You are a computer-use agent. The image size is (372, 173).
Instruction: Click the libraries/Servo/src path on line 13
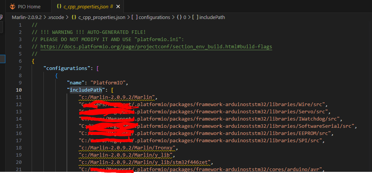pos(203,112)
